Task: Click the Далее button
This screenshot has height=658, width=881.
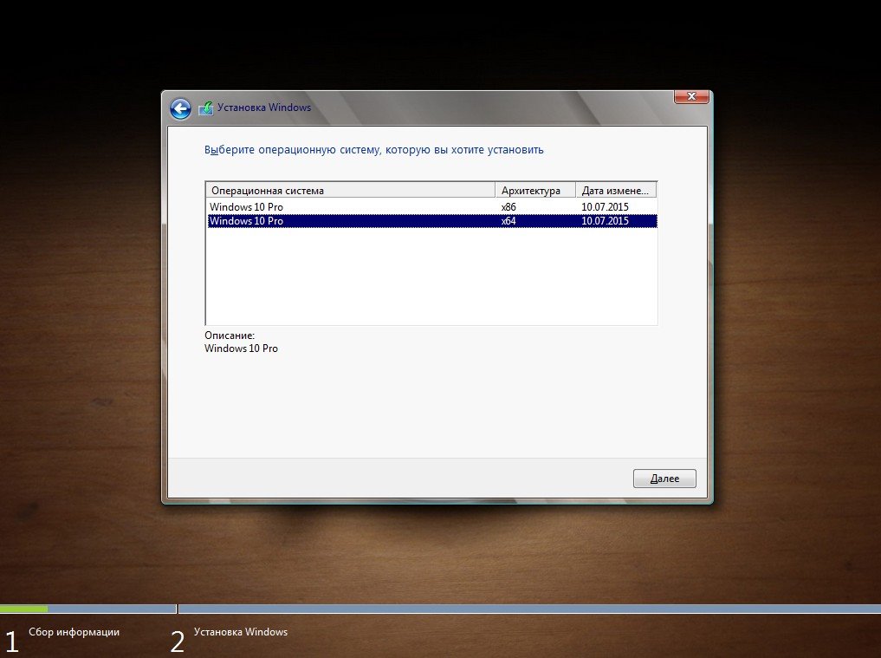Action: [x=664, y=479]
